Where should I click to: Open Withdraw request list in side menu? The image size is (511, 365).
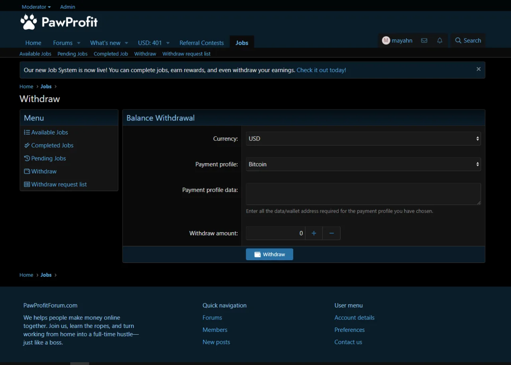[59, 184]
